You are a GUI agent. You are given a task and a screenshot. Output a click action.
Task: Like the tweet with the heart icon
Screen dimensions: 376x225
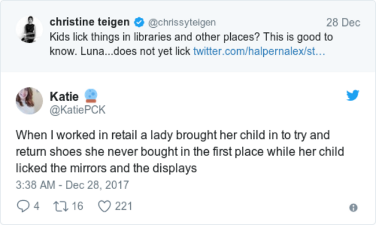[x=105, y=206]
